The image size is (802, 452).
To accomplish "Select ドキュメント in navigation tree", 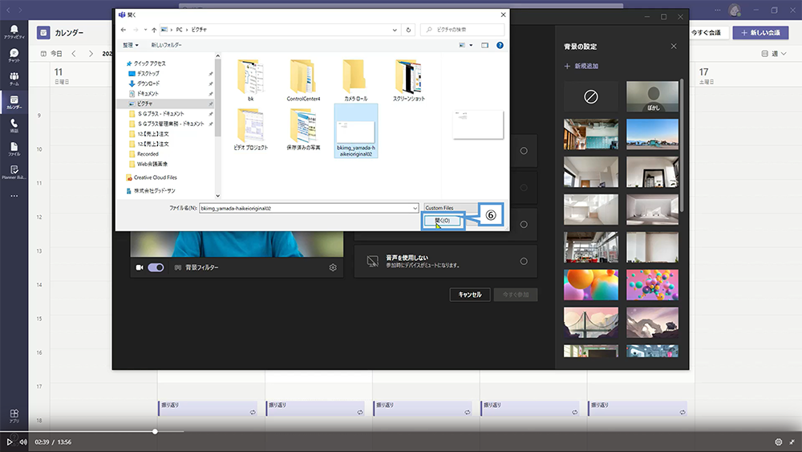I will [148, 94].
